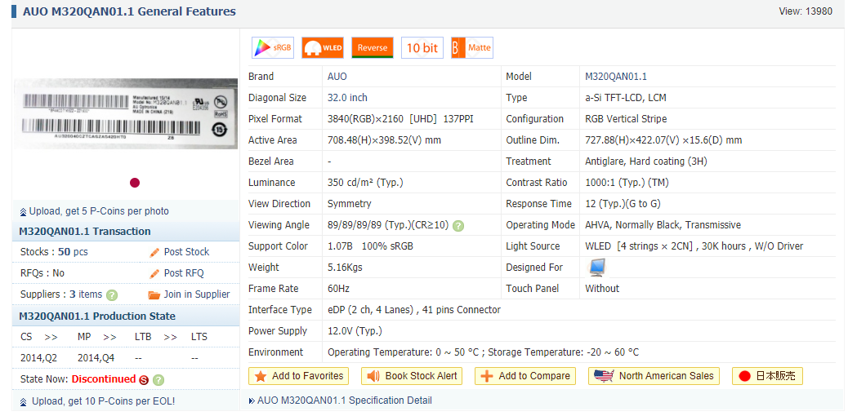Viewport: 848px width, 416px height.
Task: Click the star icon in Add to Favorites
Action: tap(261, 376)
